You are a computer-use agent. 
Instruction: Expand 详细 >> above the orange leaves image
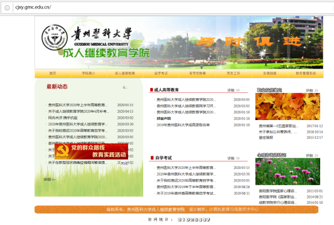312,90
